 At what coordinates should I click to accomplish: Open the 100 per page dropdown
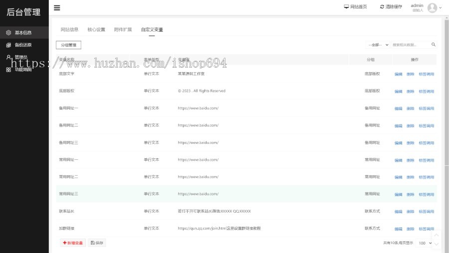pos(425,243)
